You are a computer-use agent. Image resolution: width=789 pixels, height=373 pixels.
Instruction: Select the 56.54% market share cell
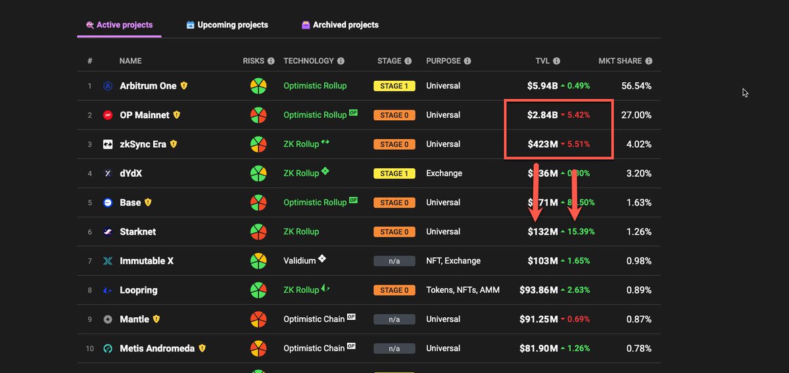pyautogui.click(x=636, y=86)
